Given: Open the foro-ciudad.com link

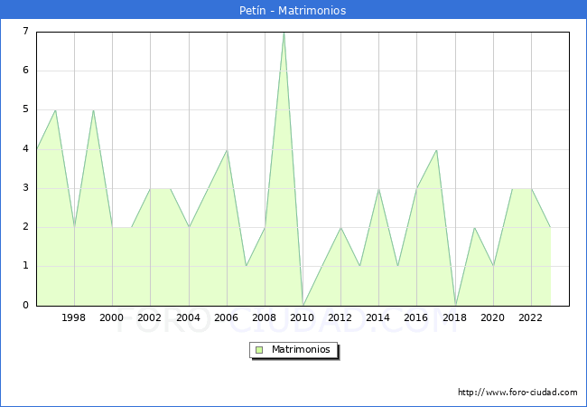Looking at the screenshot, I should (x=517, y=393).
